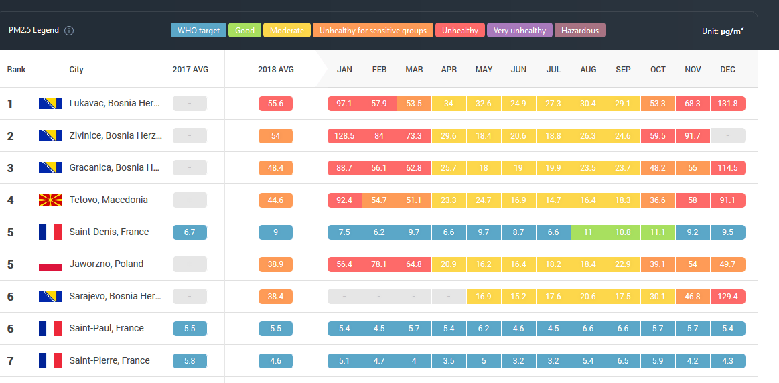Click Lukavac's December value 131.8

727,104
